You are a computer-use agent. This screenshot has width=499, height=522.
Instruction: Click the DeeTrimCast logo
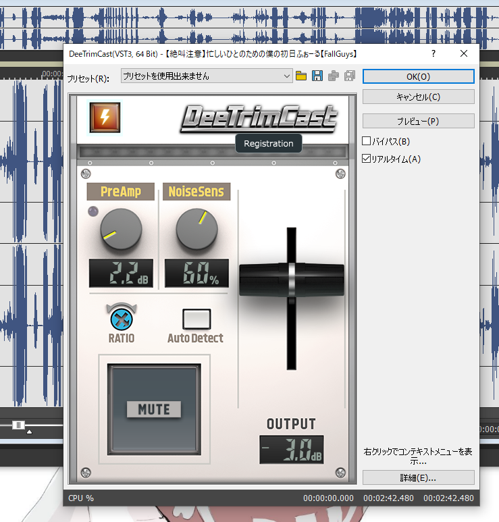[x=259, y=118]
